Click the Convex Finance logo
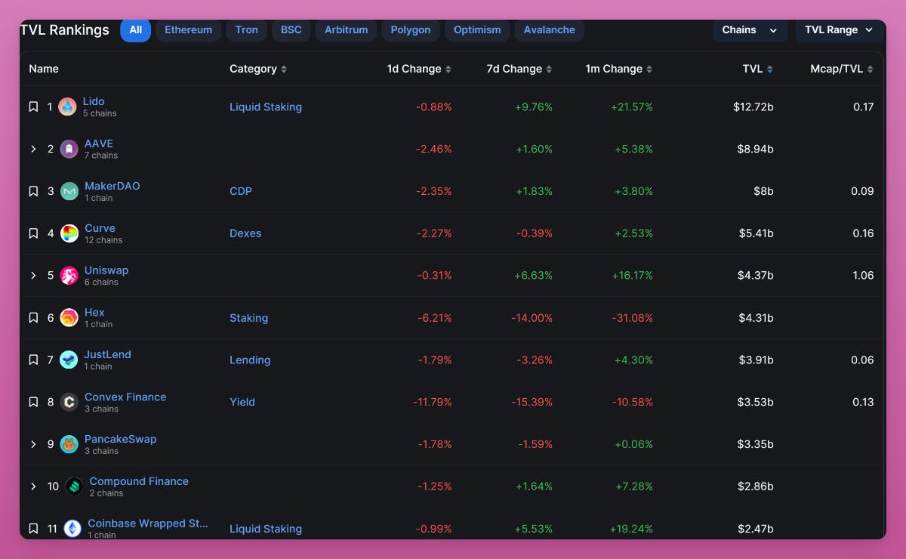906x559 pixels. point(69,403)
